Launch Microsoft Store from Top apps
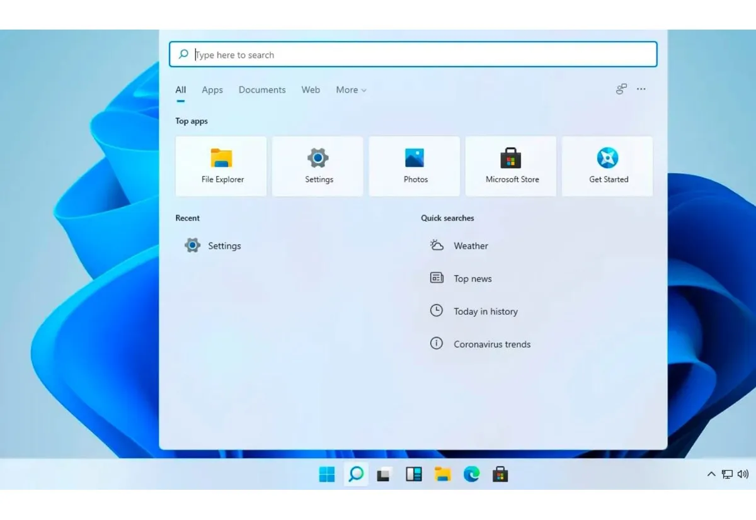 click(x=511, y=165)
